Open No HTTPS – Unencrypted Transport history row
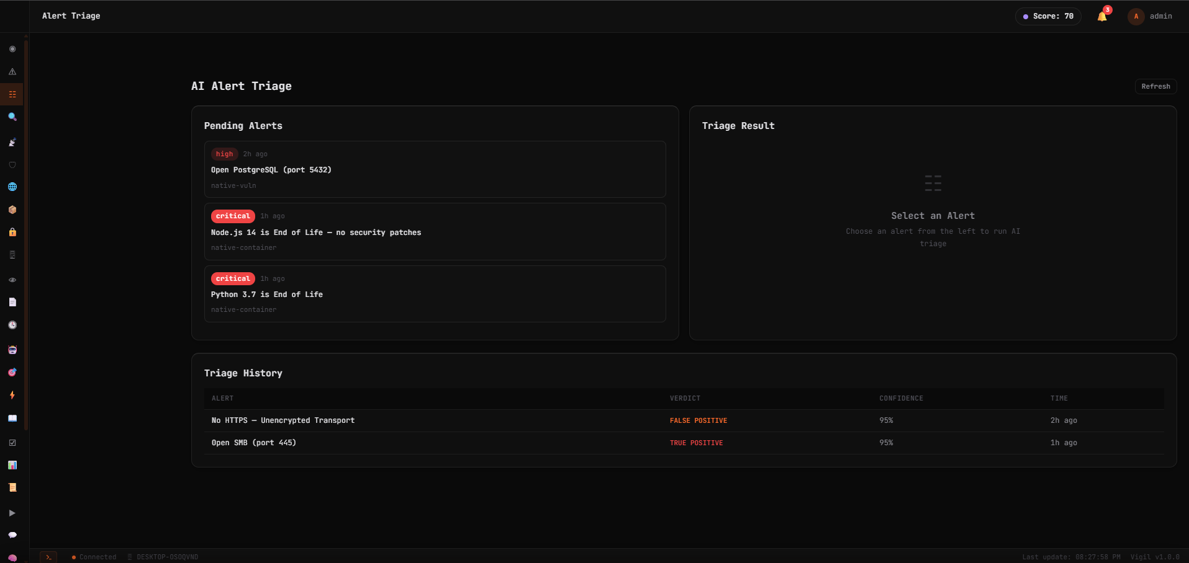 684,420
